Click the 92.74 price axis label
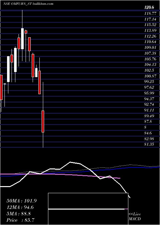 point(149,104)
